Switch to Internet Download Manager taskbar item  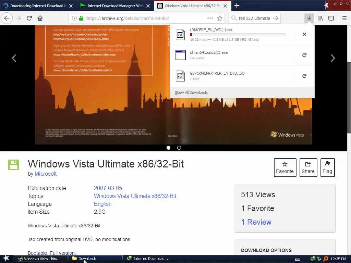coord(148,259)
